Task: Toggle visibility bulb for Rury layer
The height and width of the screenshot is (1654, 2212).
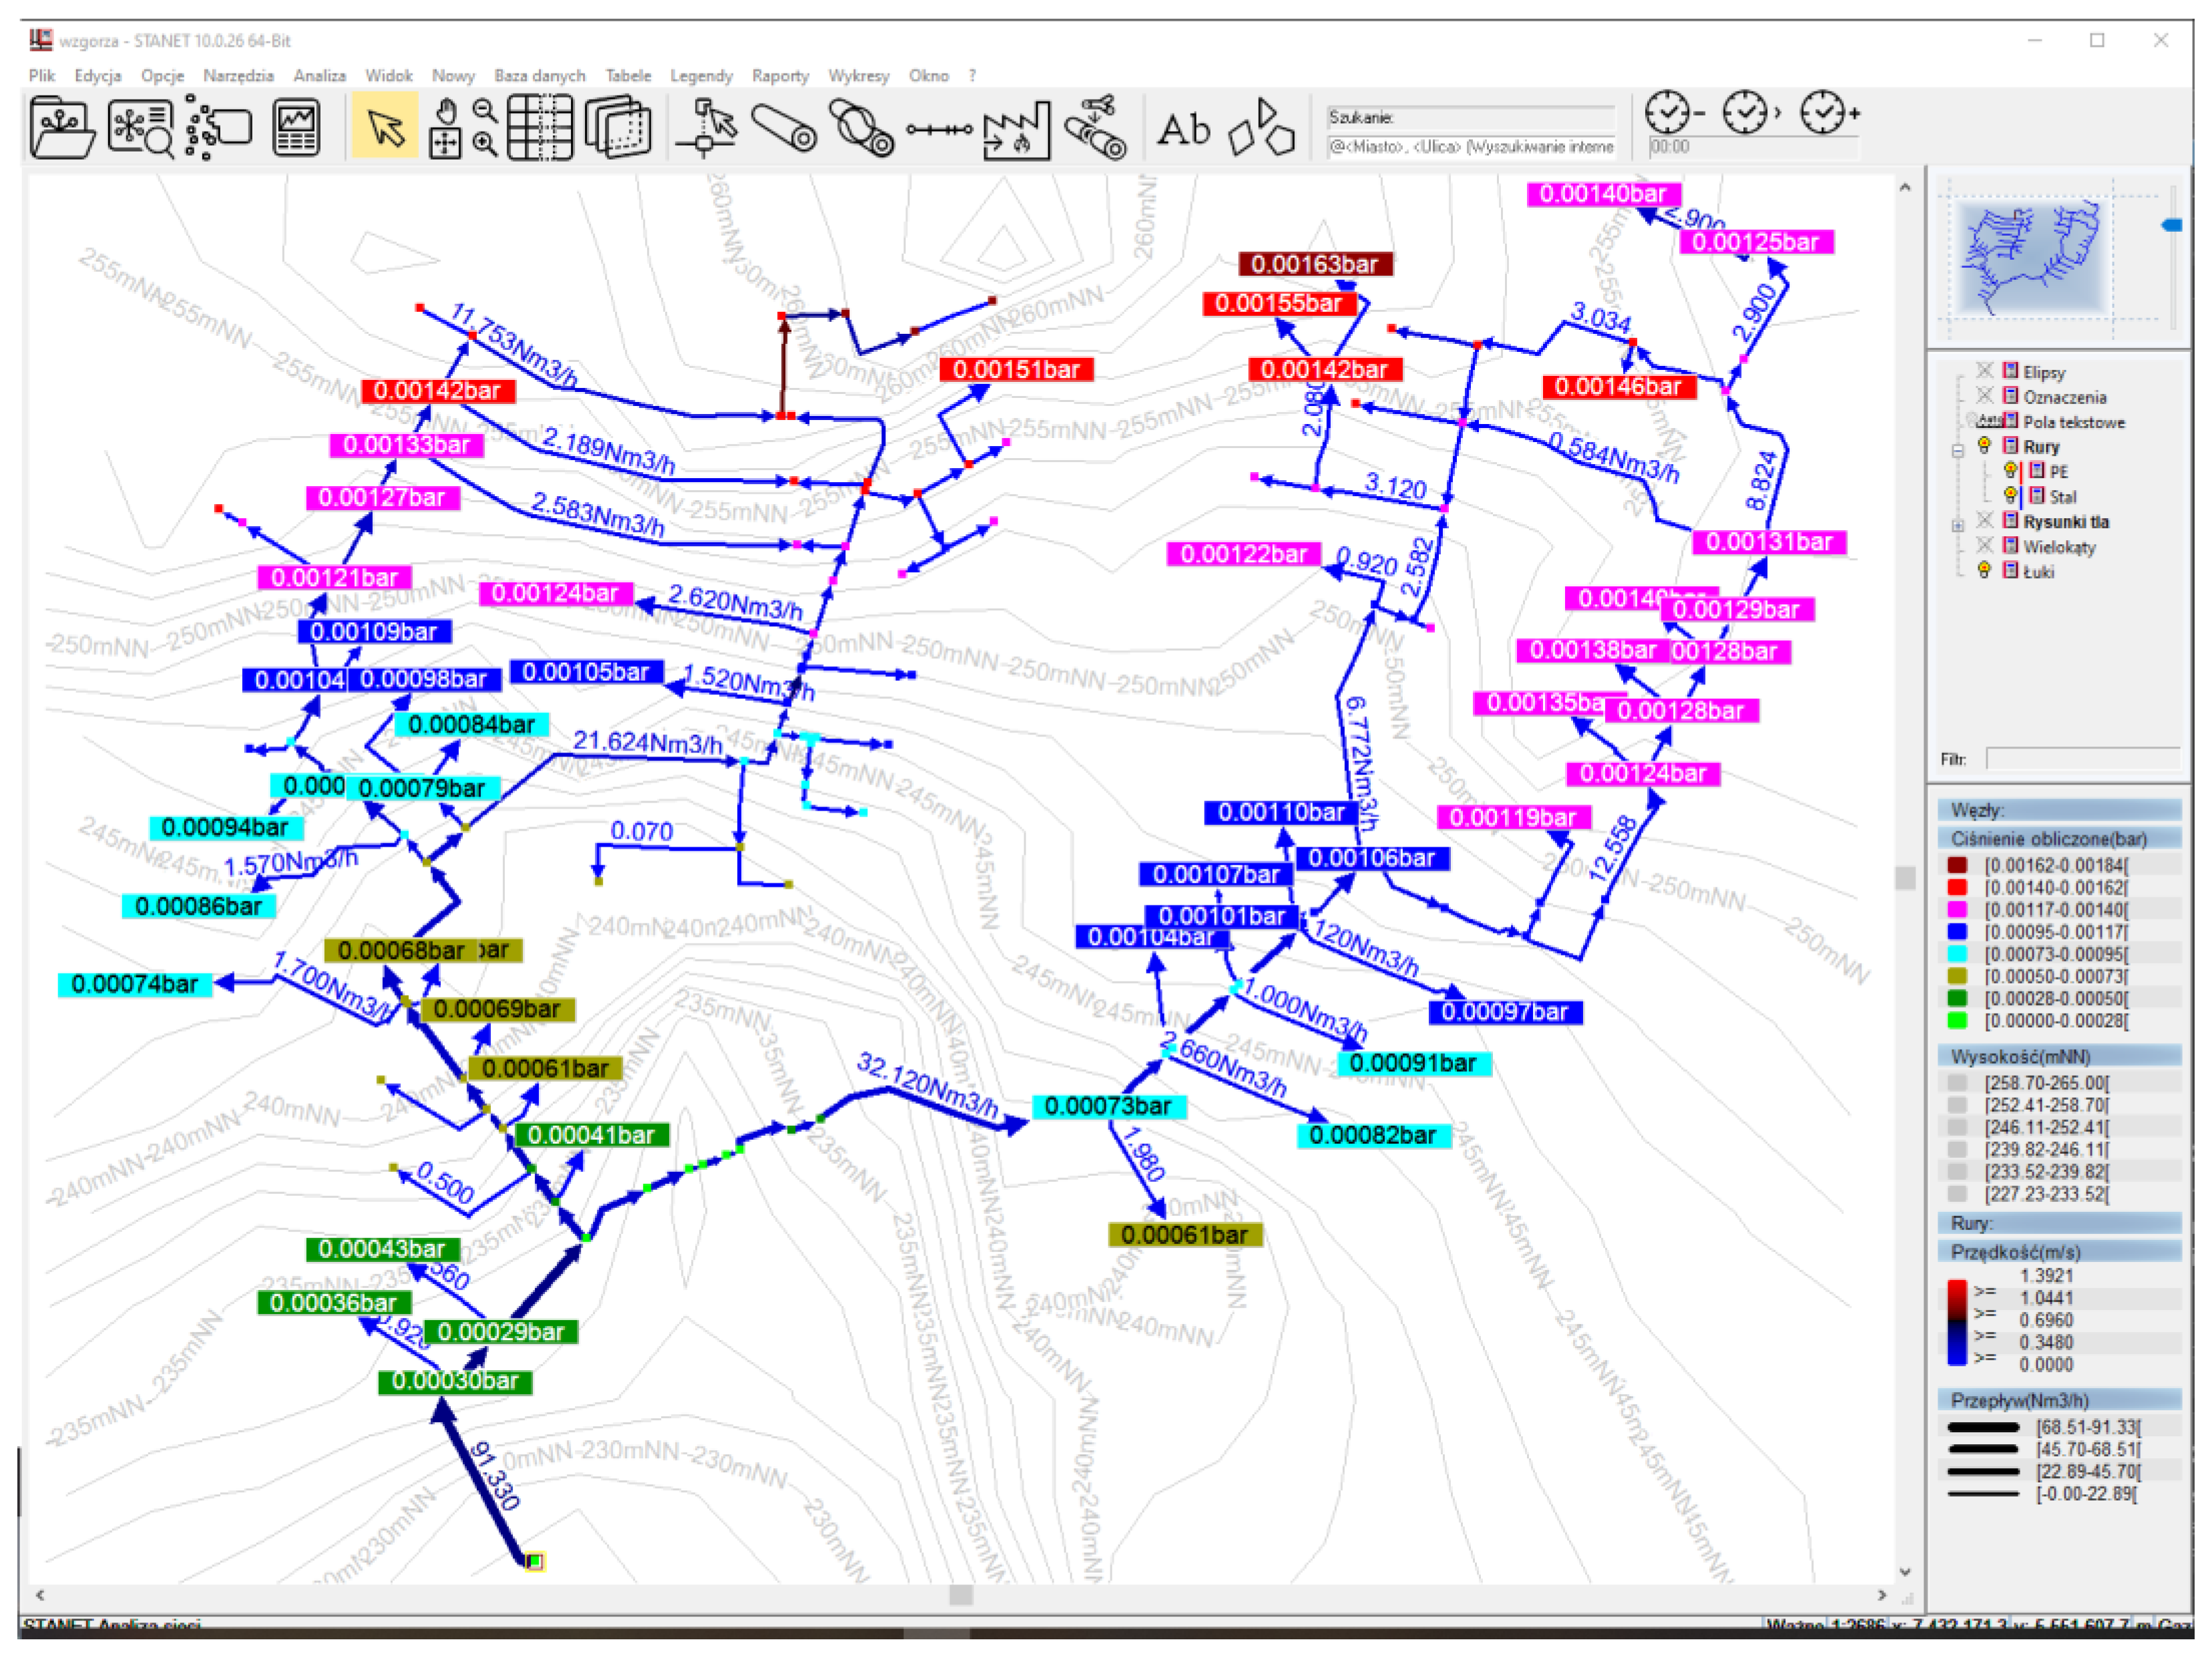Action: (1984, 446)
